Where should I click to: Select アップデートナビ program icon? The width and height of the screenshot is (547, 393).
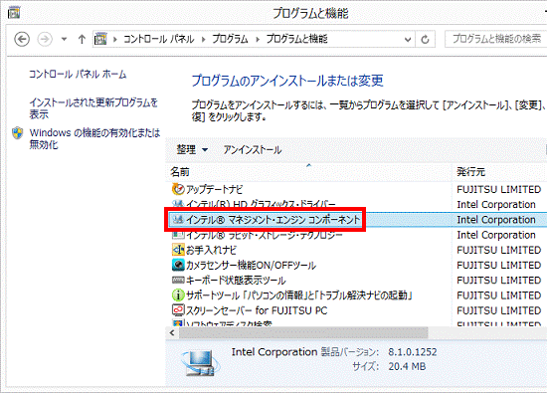[x=178, y=189]
